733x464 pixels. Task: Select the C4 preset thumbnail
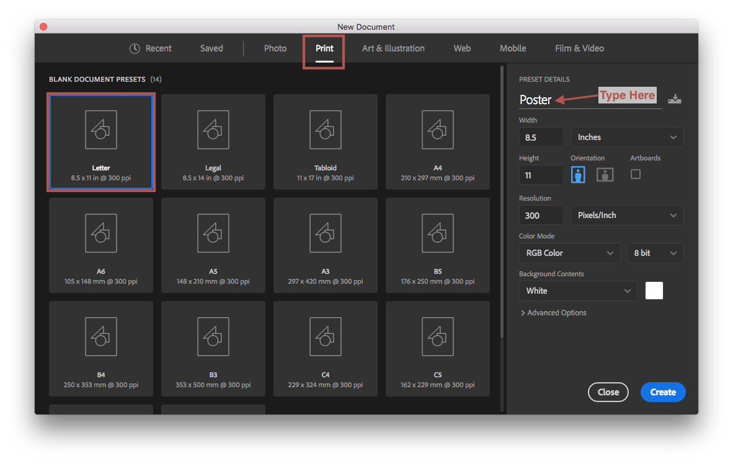point(326,349)
